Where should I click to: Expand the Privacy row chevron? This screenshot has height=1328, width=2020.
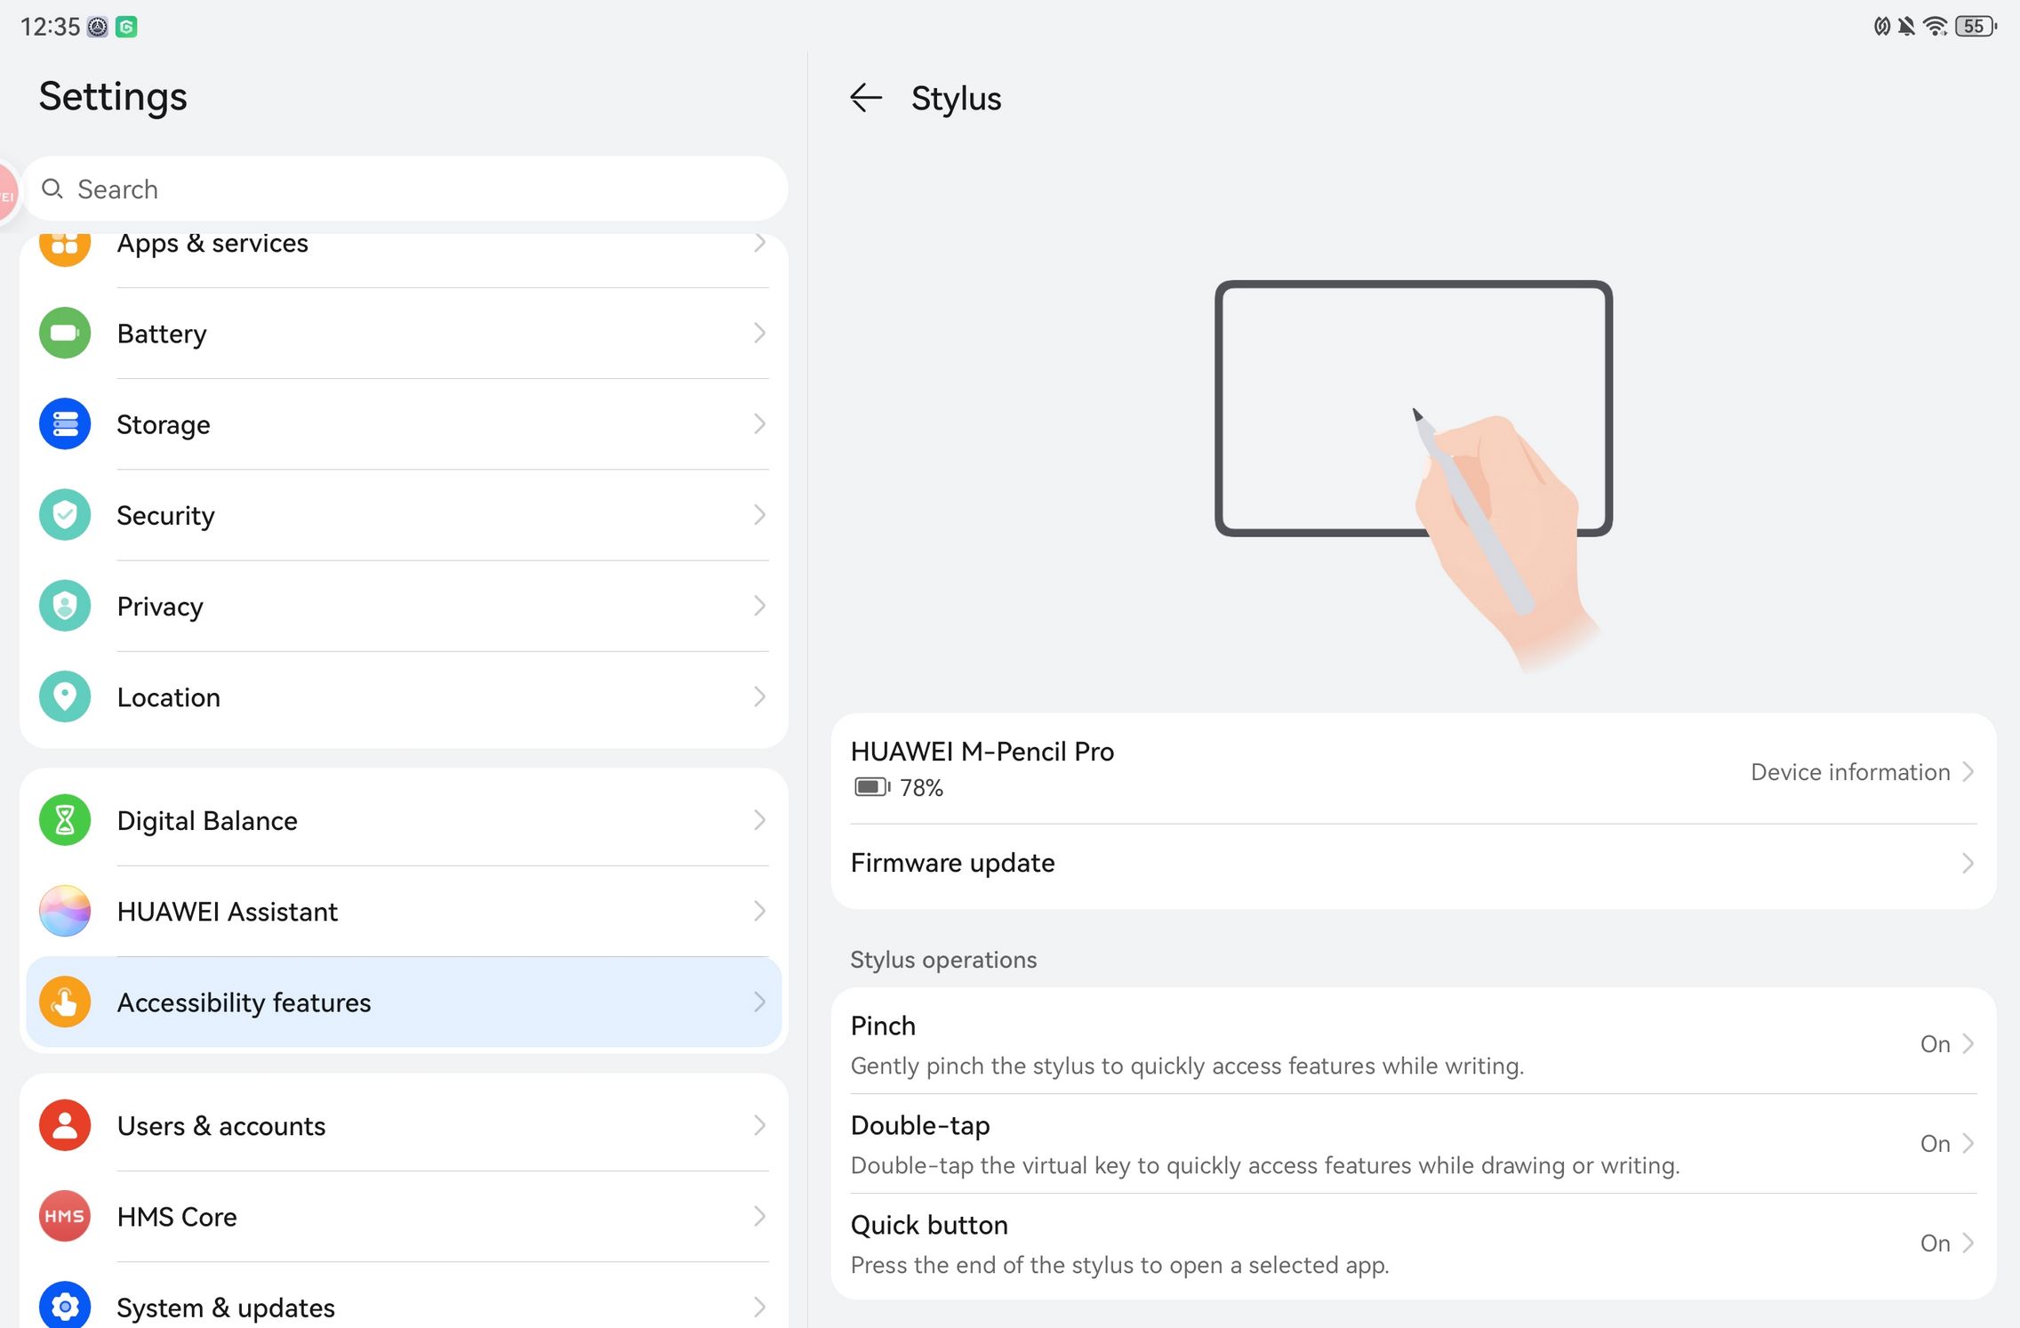click(759, 606)
